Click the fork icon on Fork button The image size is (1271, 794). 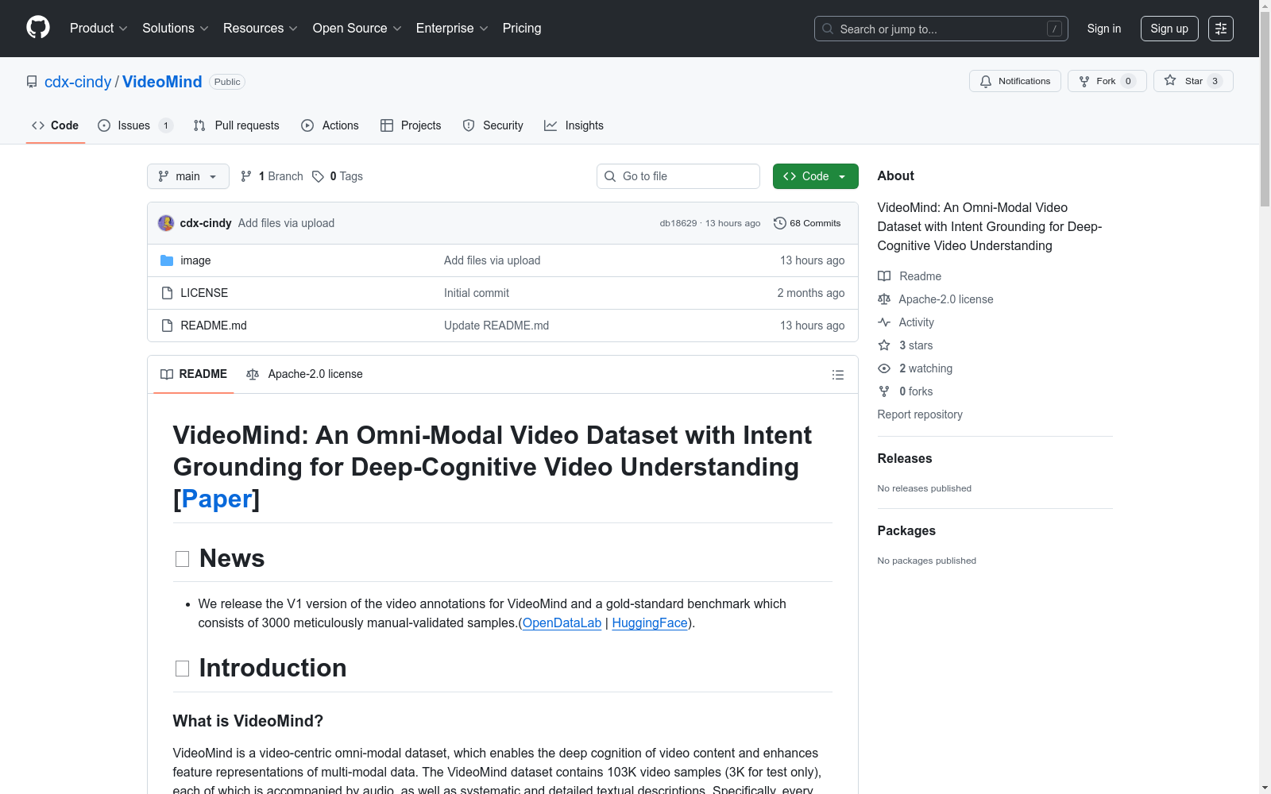[x=1084, y=81]
